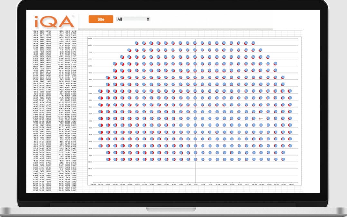
Task: Select leftmost data point in top chart row
Action: coord(136,43)
